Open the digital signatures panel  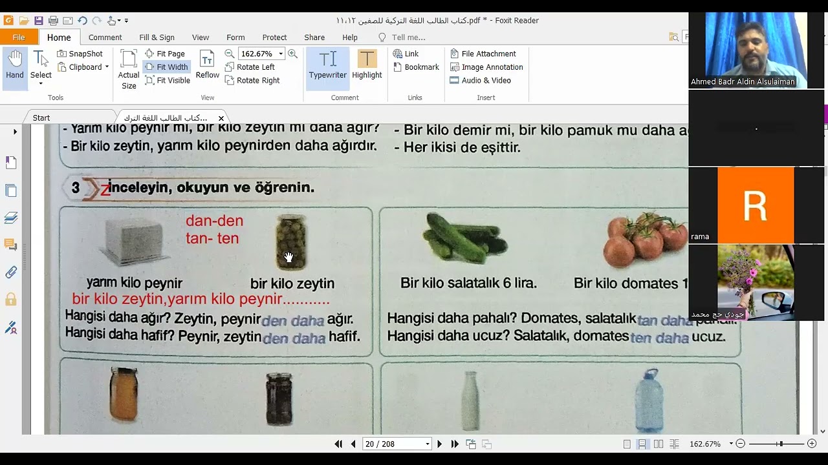tap(11, 327)
